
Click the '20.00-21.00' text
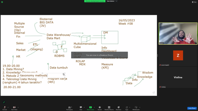pyautogui.click(x=12, y=87)
